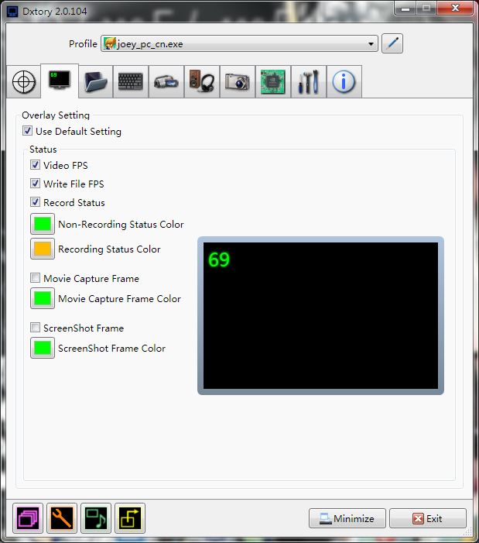This screenshot has height=543, width=479.
Task: Open the audio speaker headphones tab
Action: click(x=202, y=82)
